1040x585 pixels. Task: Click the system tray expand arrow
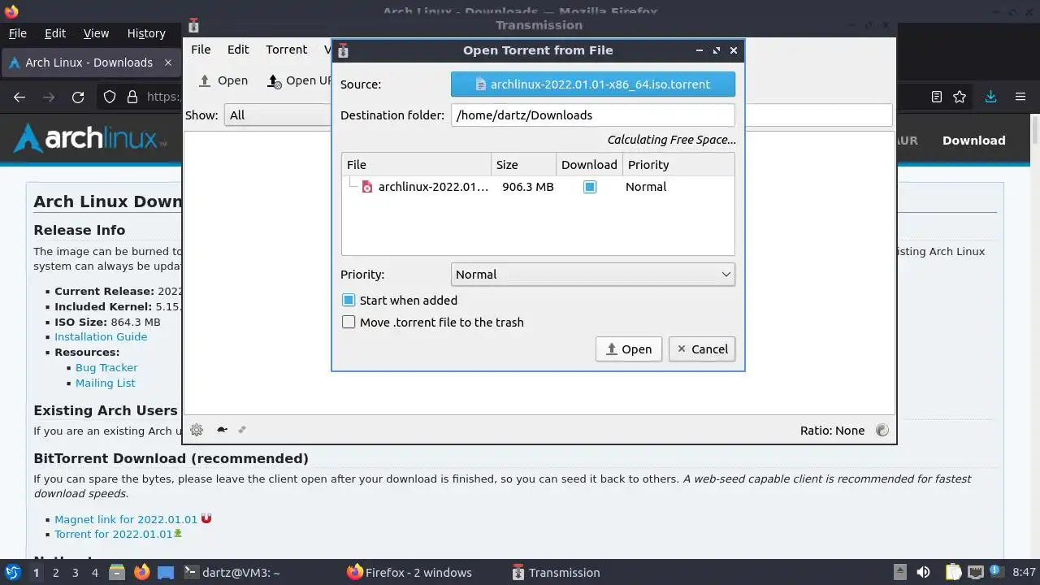[899, 572]
